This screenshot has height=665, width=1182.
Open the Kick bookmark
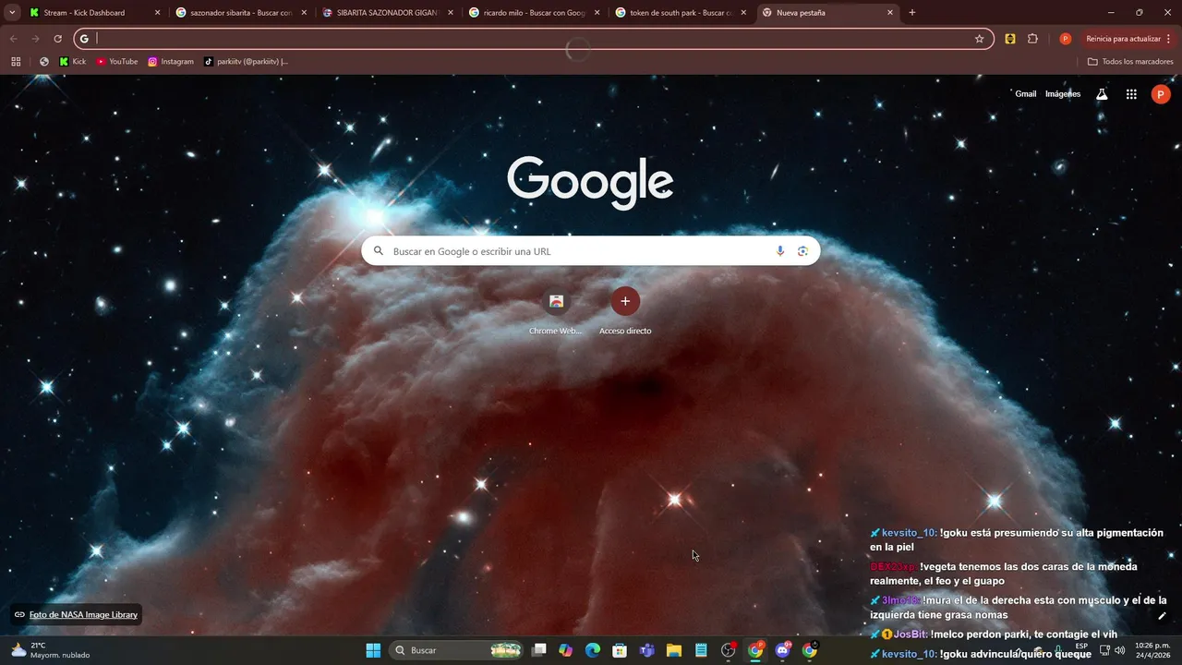coord(72,62)
